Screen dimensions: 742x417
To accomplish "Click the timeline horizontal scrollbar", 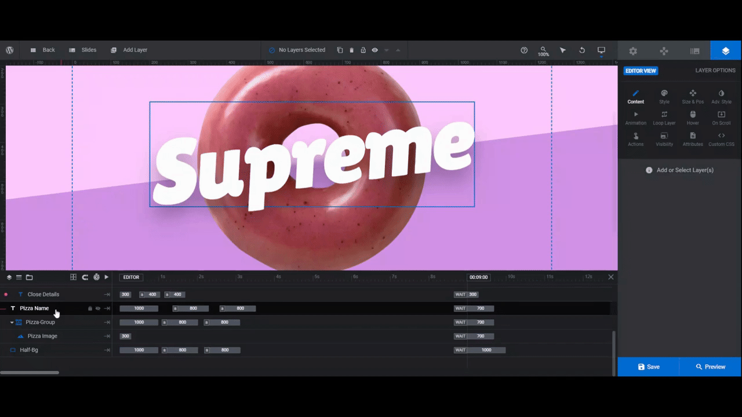I will click(30, 372).
